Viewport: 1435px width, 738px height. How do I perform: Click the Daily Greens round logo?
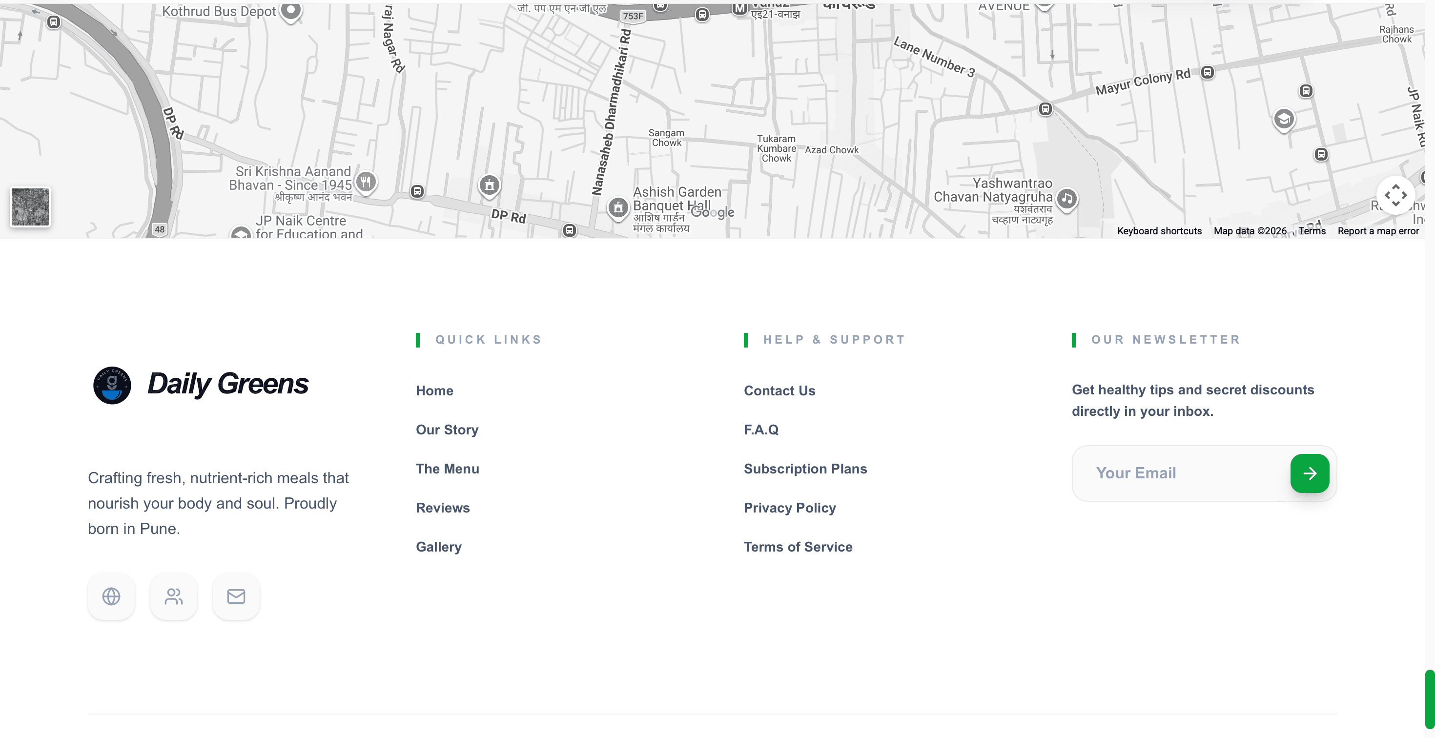tap(112, 385)
